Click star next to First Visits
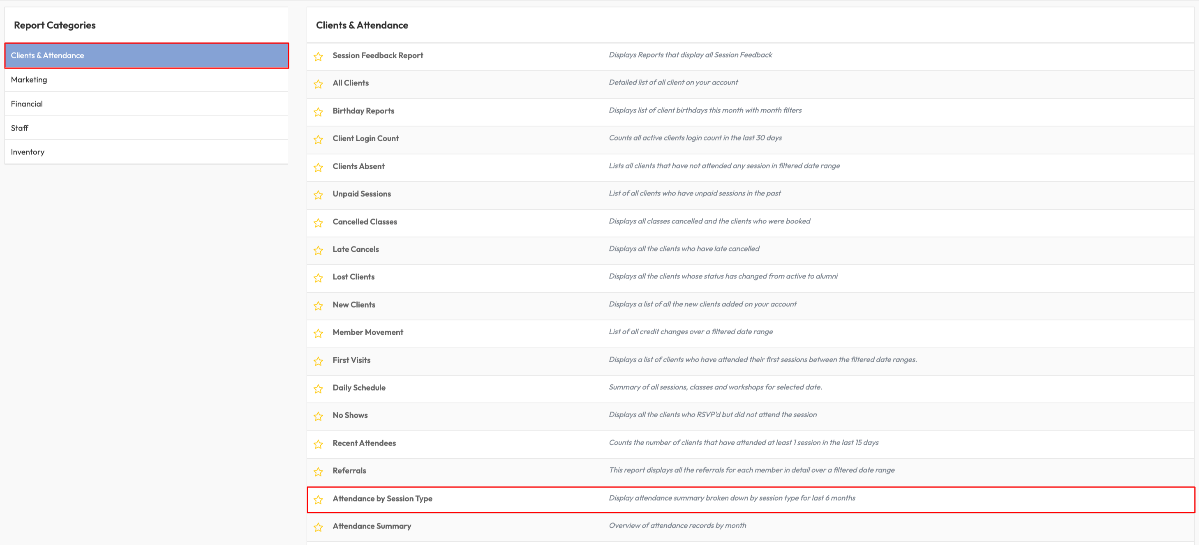Screen dimensions: 1199x545 coord(319,361)
